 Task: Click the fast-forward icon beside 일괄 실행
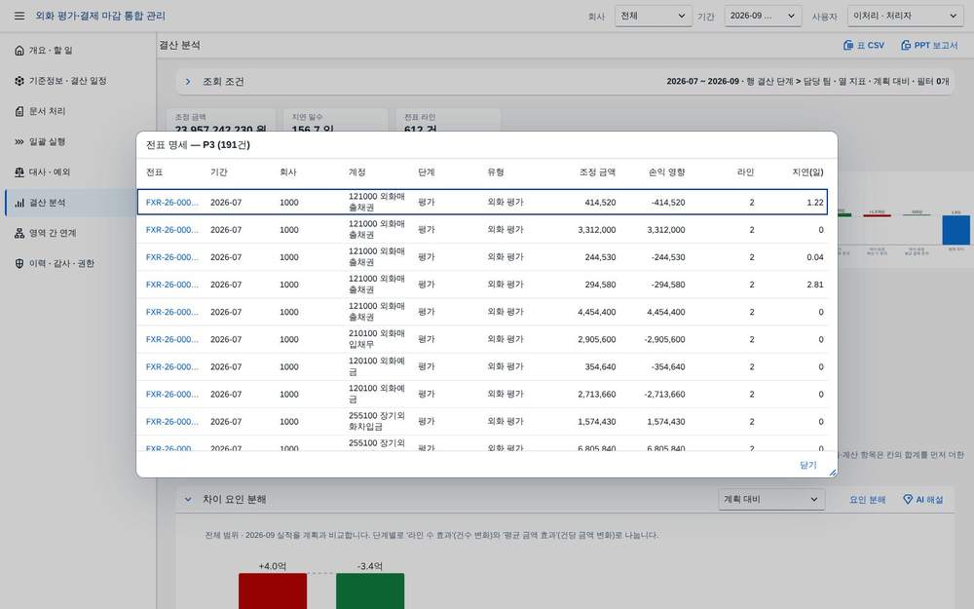[x=19, y=141]
